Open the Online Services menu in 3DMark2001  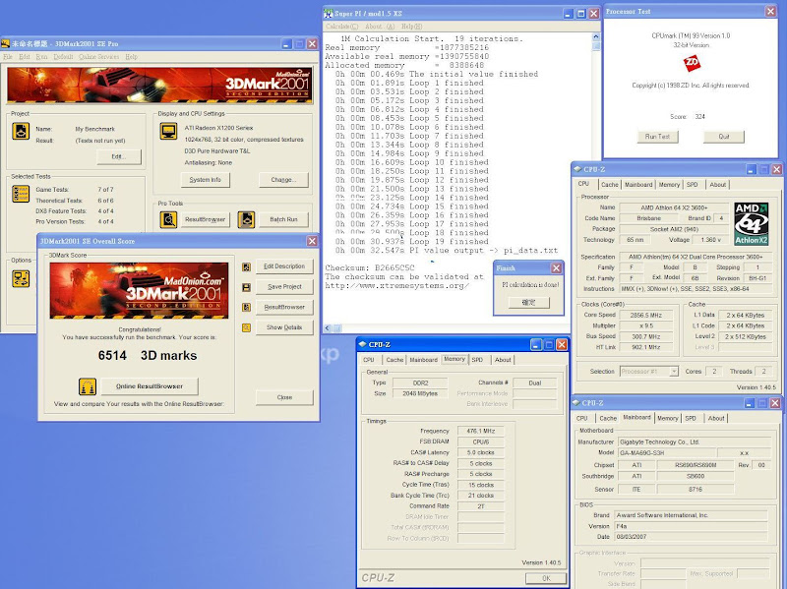(x=99, y=57)
